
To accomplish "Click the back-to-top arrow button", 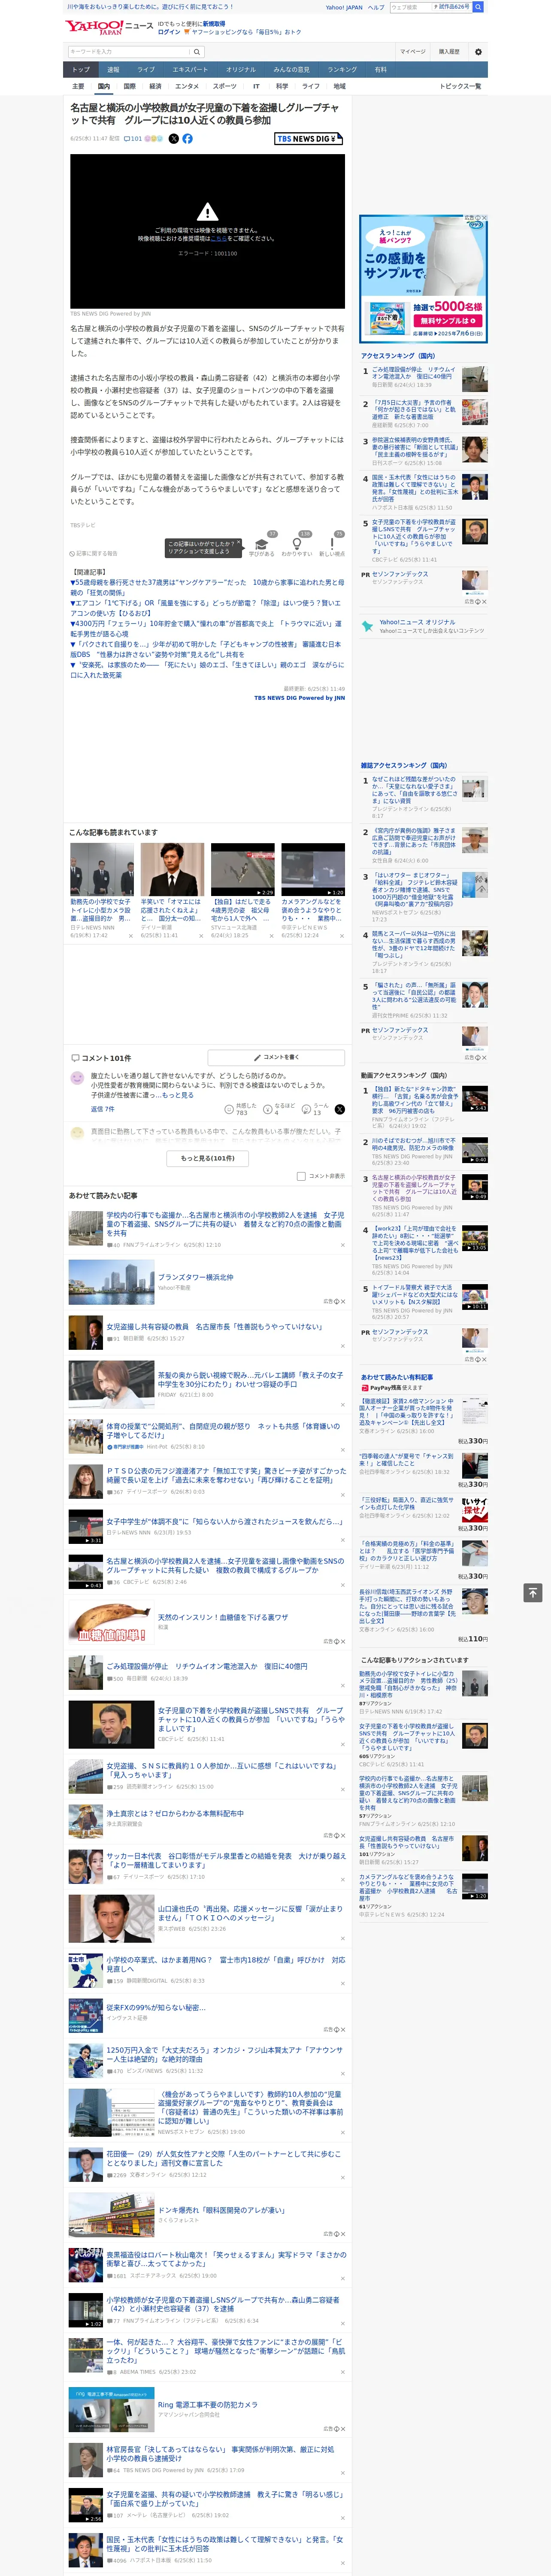I will tap(533, 1592).
